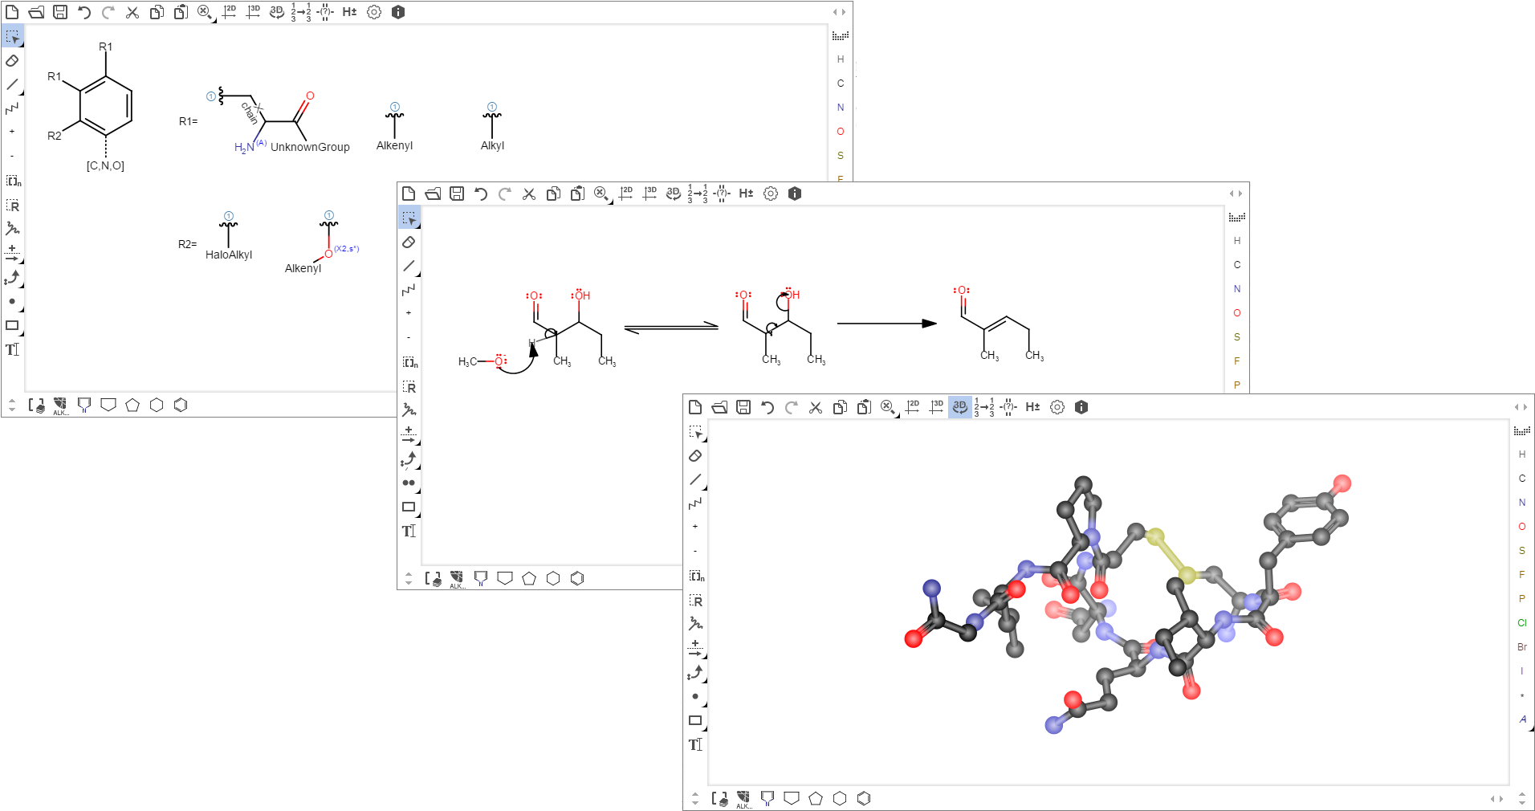The image size is (1535, 811).
Task: Click the red O element in the middle sketcher
Action: pos(1236,313)
